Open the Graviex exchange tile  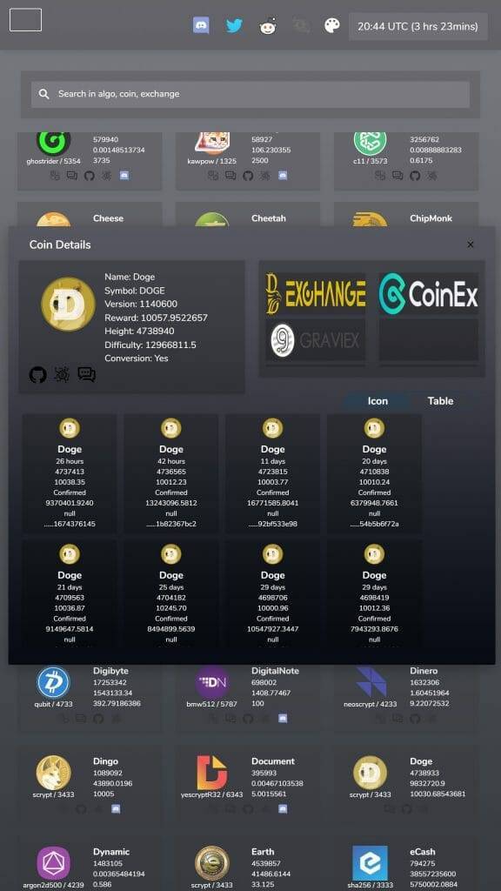[x=315, y=340]
